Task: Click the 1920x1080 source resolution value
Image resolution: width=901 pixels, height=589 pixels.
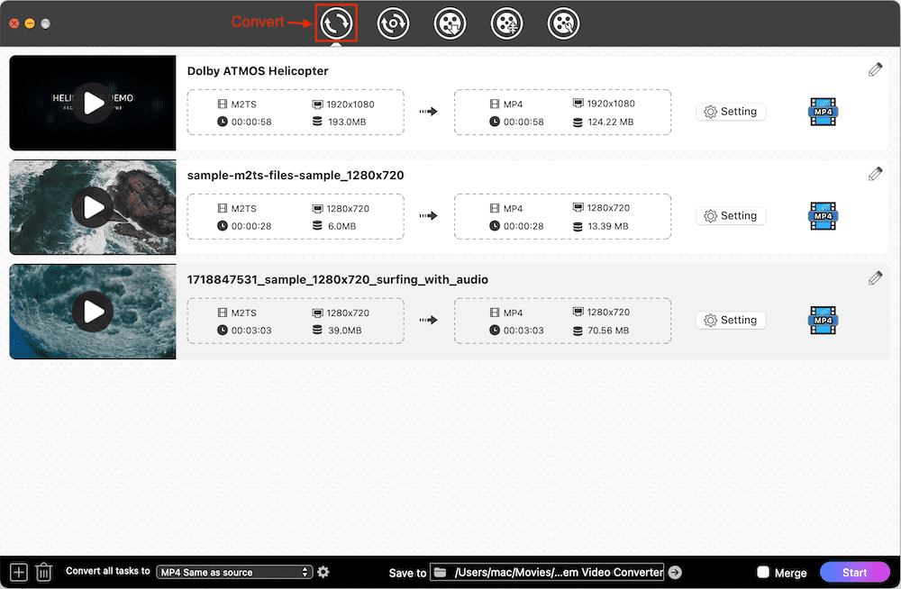Action: pos(350,104)
